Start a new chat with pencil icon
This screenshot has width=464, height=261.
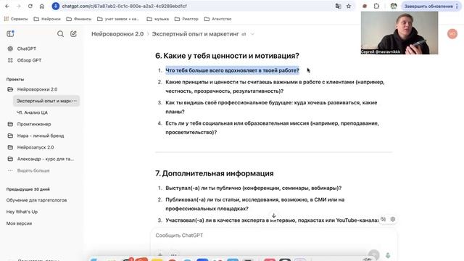[73, 34]
